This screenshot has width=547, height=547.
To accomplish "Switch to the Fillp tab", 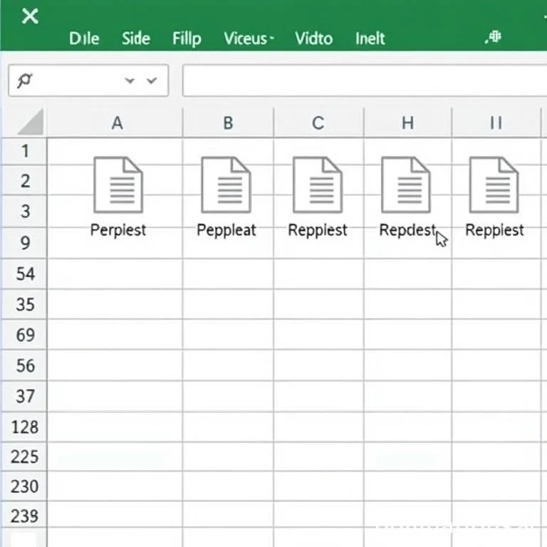I will click(187, 38).
